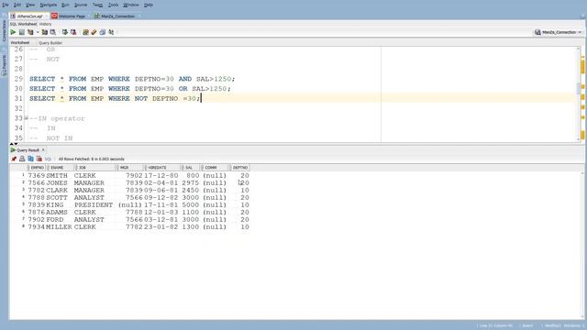
Task: Click the Unshared SQL Worksheet icon
Action: (x=85, y=33)
